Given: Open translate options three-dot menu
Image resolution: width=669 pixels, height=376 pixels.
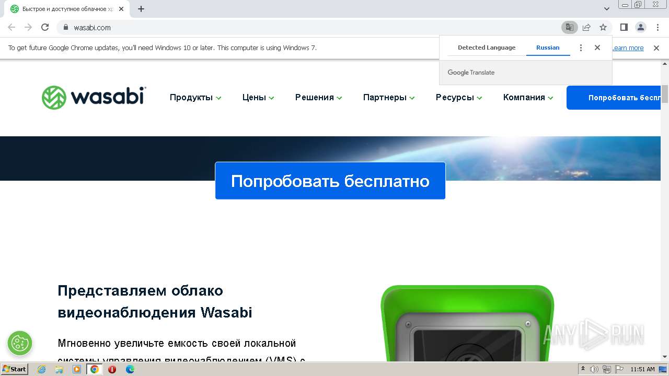Looking at the screenshot, I should click(581, 48).
